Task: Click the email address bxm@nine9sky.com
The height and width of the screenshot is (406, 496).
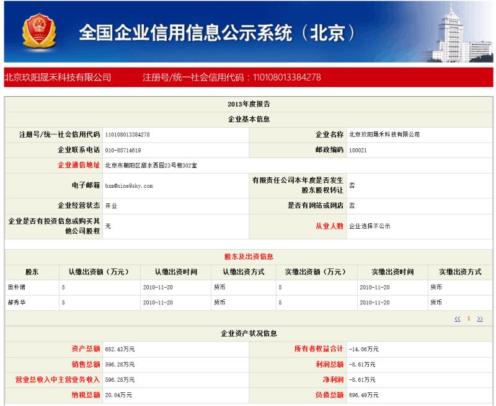Action: (x=129, y=185)
